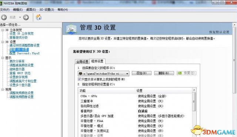The image size is (237, 137).
Task: Open the Home icon in toolbar
Action: tap(39, 17)
